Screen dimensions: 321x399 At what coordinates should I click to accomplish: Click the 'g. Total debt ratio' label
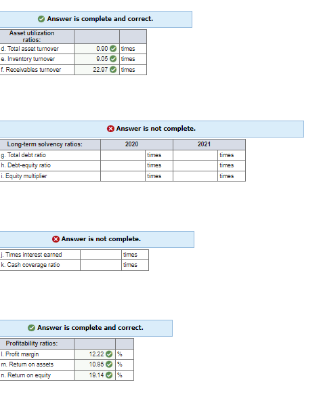(x=23, y=155)
